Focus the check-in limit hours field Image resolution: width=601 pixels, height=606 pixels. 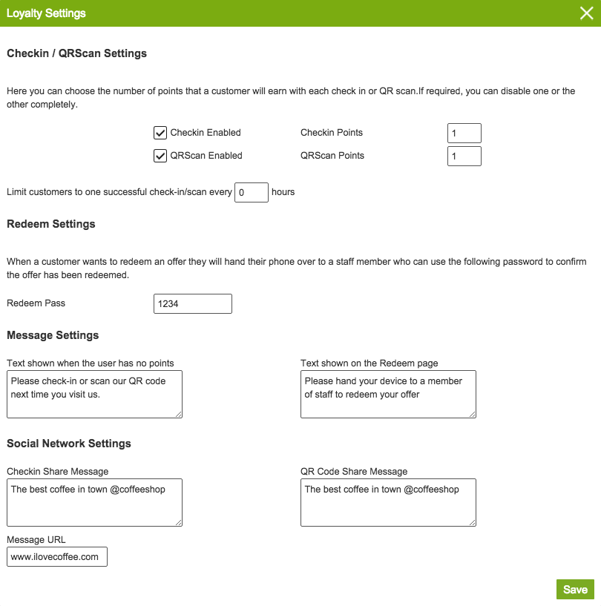pyautogui.click(x=251, y=192)
